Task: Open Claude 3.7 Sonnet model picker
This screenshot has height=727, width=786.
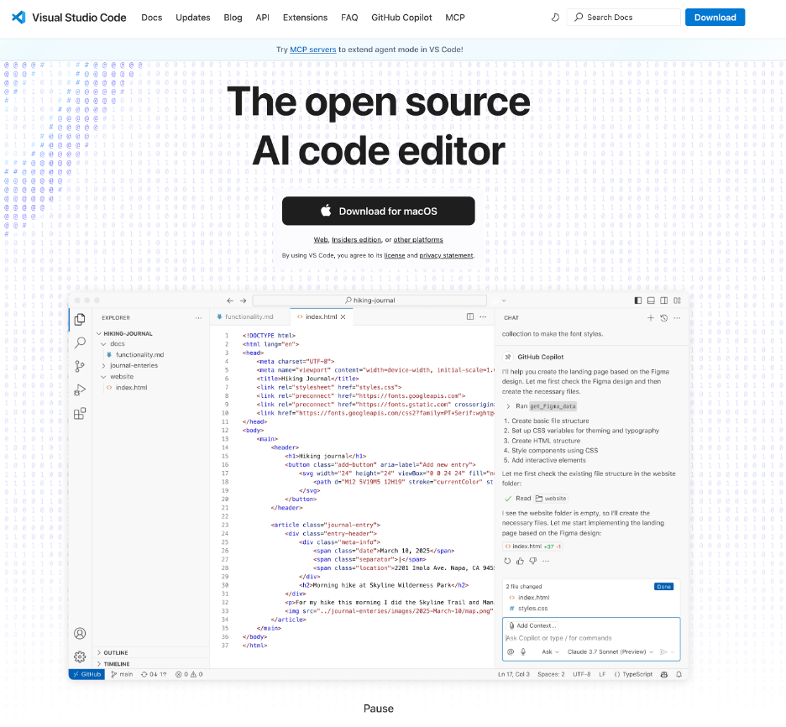Action: click(610, 651)
